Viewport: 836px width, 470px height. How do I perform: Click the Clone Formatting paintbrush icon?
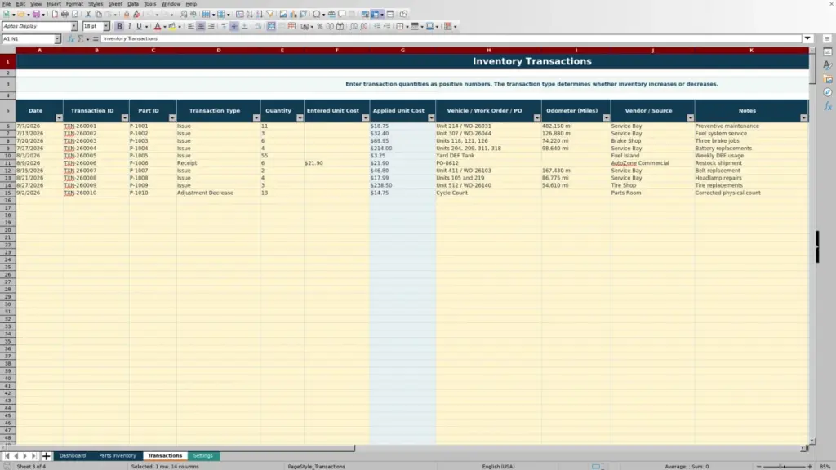(127, 14)
